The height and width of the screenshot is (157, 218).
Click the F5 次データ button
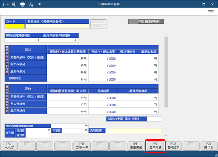coord(82,146)
